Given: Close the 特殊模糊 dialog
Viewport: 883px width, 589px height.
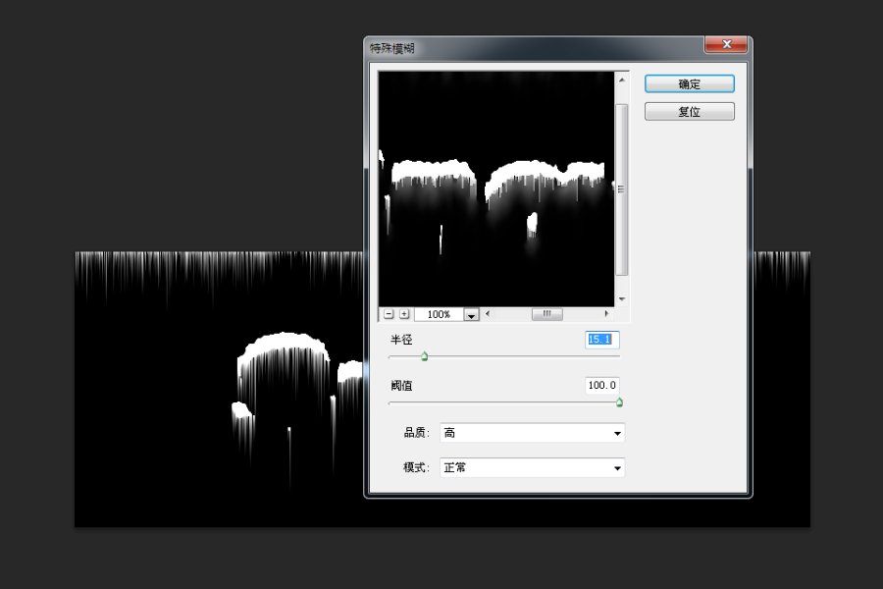Looking at the screenshot, I should pyautogui.click(x=726, y=44).
